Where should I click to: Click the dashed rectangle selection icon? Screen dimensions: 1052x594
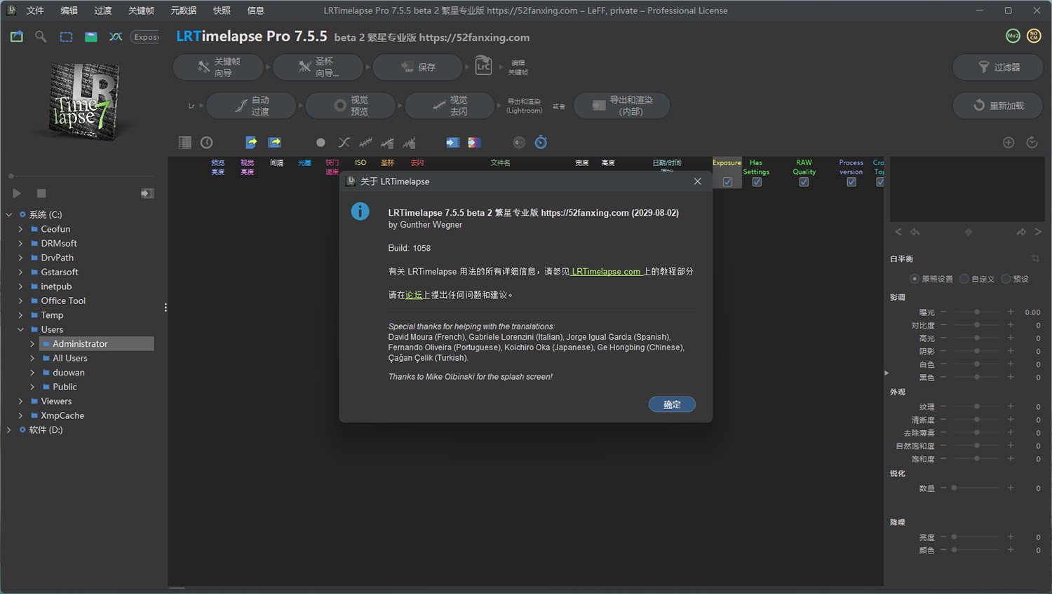click(66, 37)
